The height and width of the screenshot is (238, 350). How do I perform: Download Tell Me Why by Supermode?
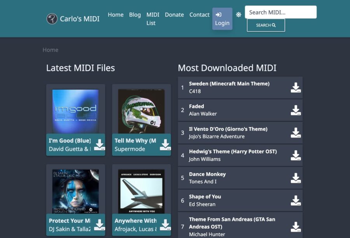(x=165, y=145)
